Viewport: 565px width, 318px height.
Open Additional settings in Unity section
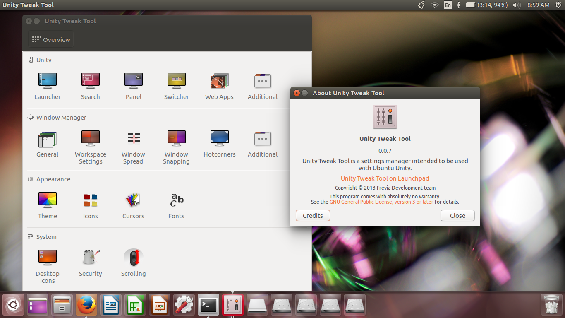pyautogui.click(x=263, y=86)
